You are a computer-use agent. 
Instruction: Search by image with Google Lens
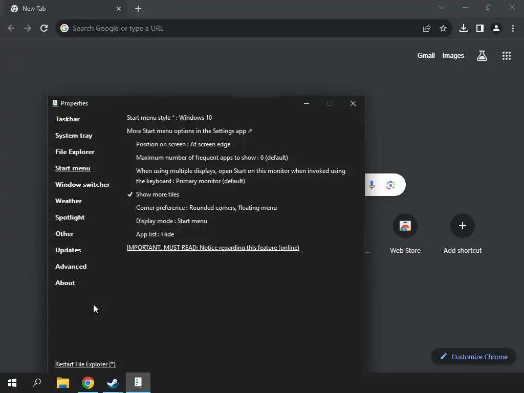click(x=390, y=185)
